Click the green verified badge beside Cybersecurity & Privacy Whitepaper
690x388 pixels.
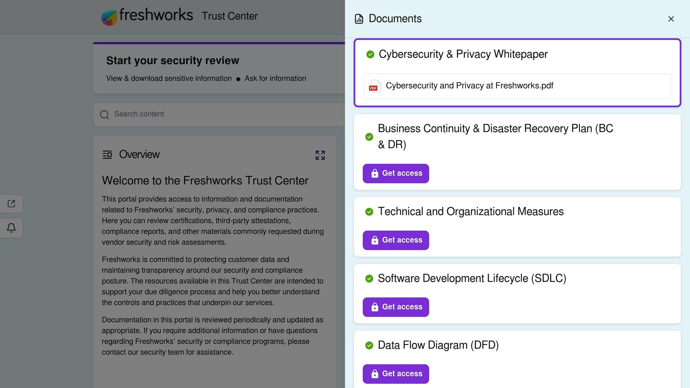(370, 54)
